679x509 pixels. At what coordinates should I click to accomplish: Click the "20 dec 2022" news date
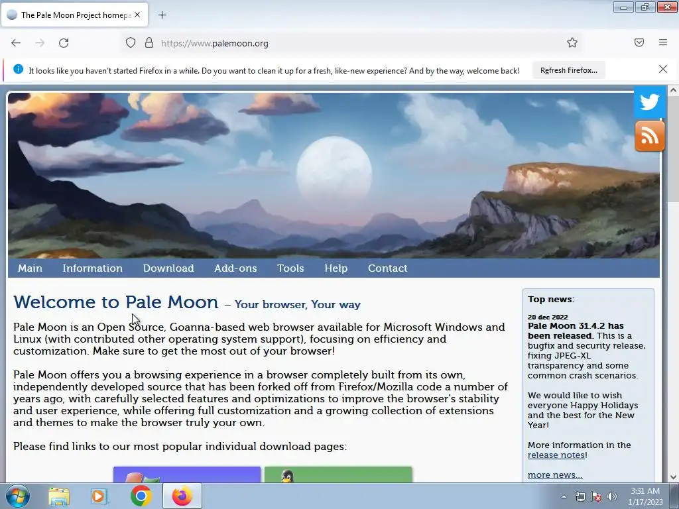coord(547,317)
